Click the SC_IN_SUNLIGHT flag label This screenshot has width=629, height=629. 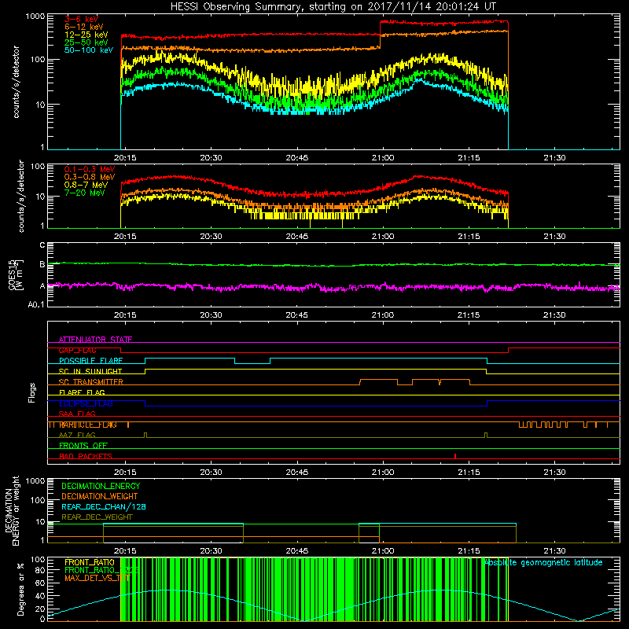(90, 371)
